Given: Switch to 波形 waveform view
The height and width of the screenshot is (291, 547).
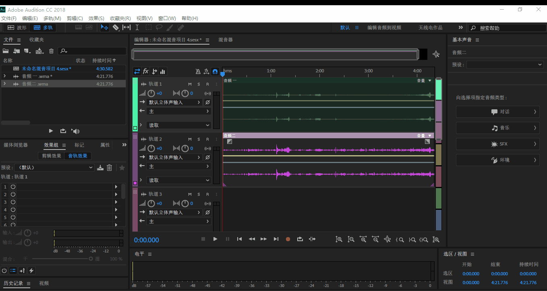Looking at the screenshot, I should [x=17, y=28].
